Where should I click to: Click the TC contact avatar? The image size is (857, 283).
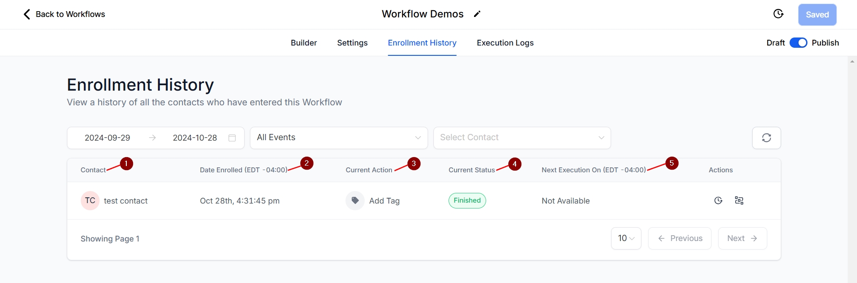pyautogui.click(x=90, y=201)
